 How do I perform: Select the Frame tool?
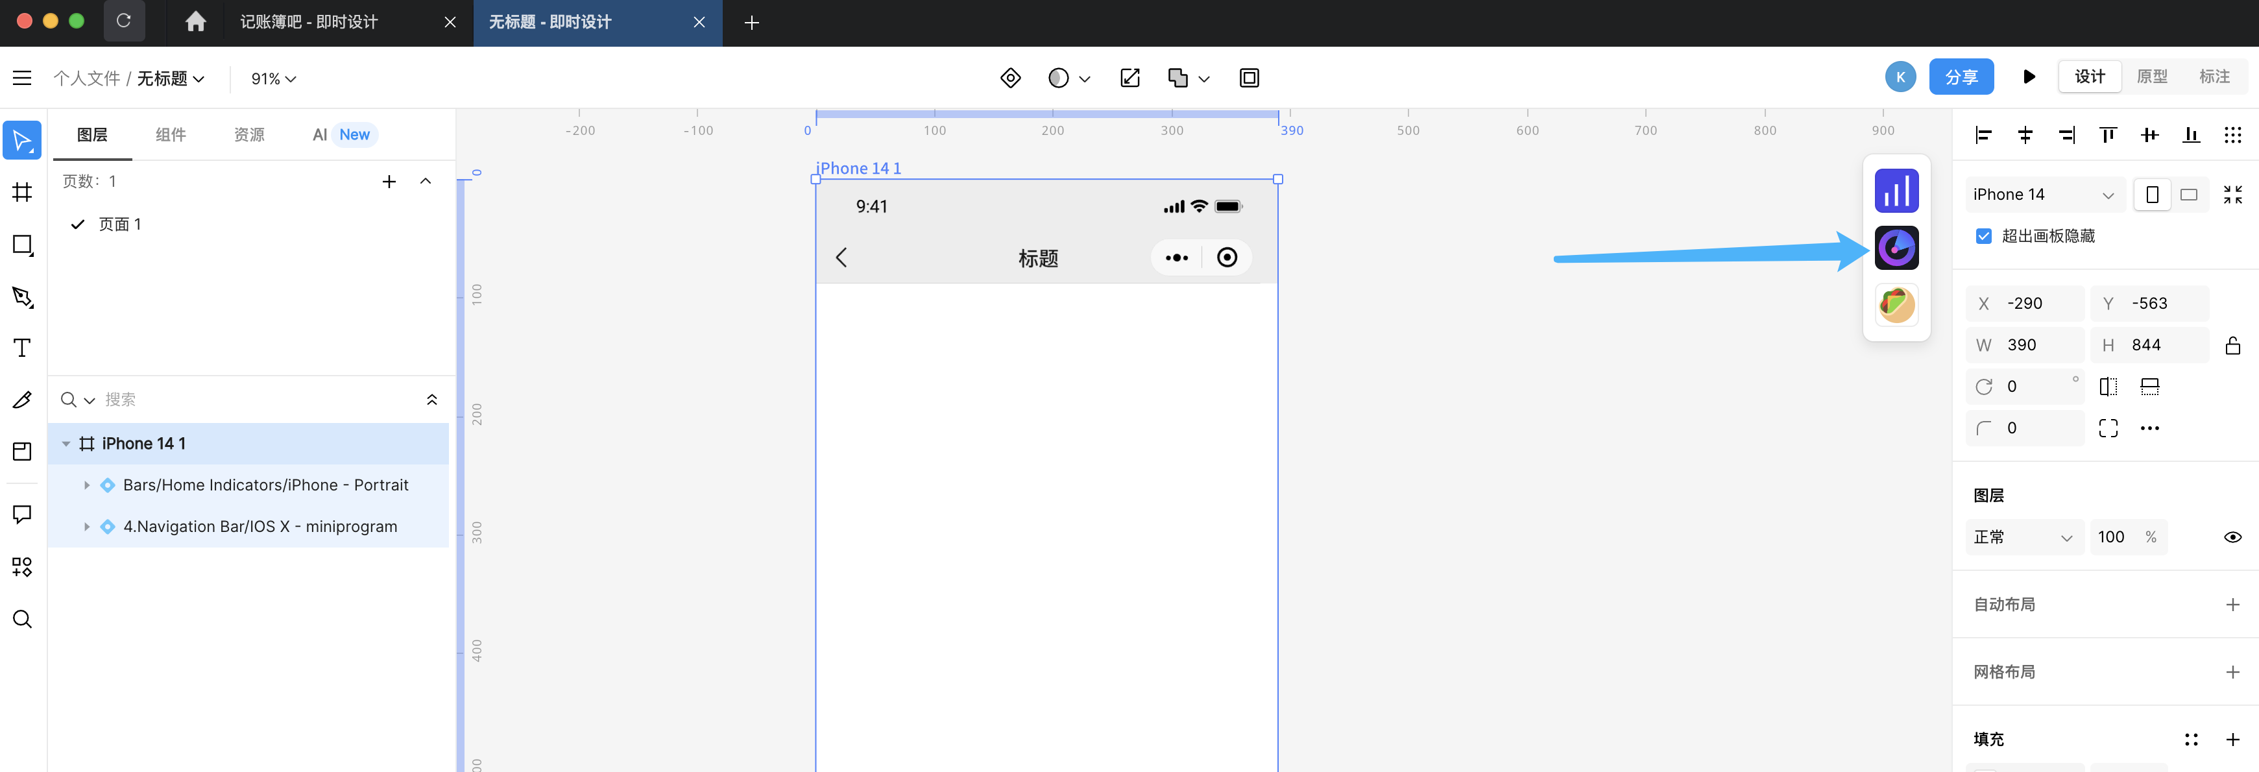click(22, 192)
